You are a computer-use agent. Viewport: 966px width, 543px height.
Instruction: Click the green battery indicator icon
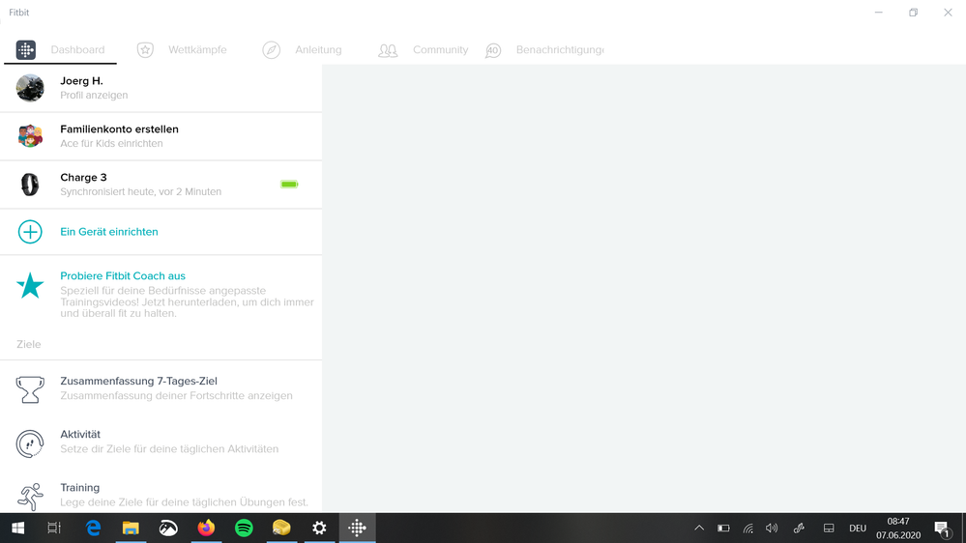(289, 184)
